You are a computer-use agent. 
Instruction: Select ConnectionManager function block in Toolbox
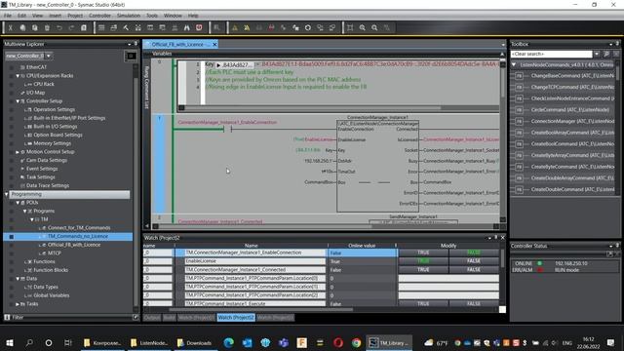point(572,121)
